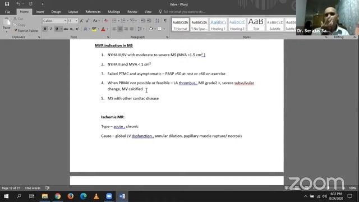The height and width of the screenshot is (202, 359).
Task: Open the Font dialog launcher
Action: pyautogui.click(x=108, y=37)
